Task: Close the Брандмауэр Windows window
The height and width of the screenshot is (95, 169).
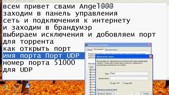Action: click(x=149, y=45)
